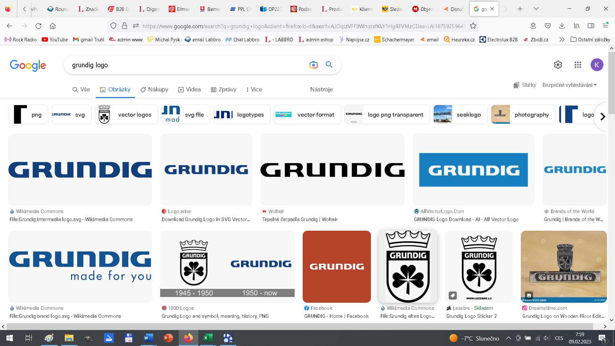Open the 1945-1950 logo history thumbnail
The height and width of the screenshot is (346, 615).
click(x=227, y=267)
